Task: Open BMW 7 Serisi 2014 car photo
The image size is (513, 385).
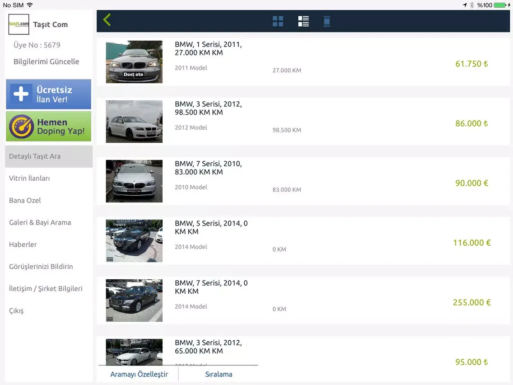Action: [134, 300]
